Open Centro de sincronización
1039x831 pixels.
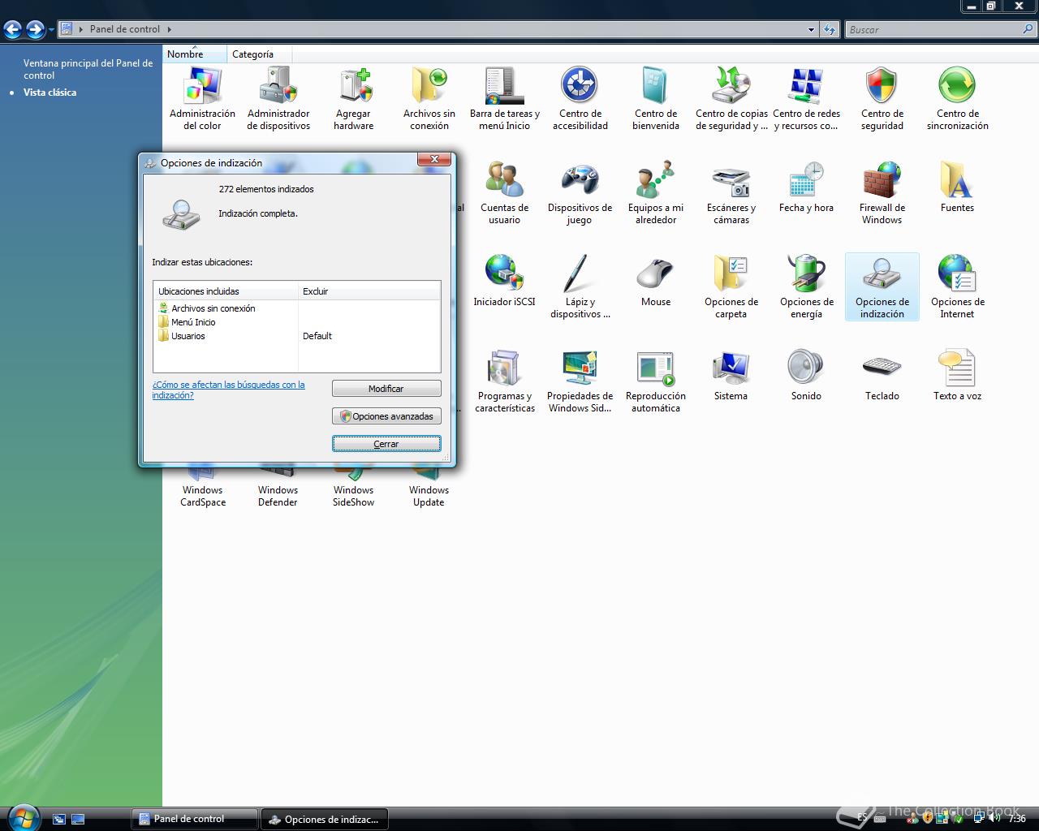958,99
